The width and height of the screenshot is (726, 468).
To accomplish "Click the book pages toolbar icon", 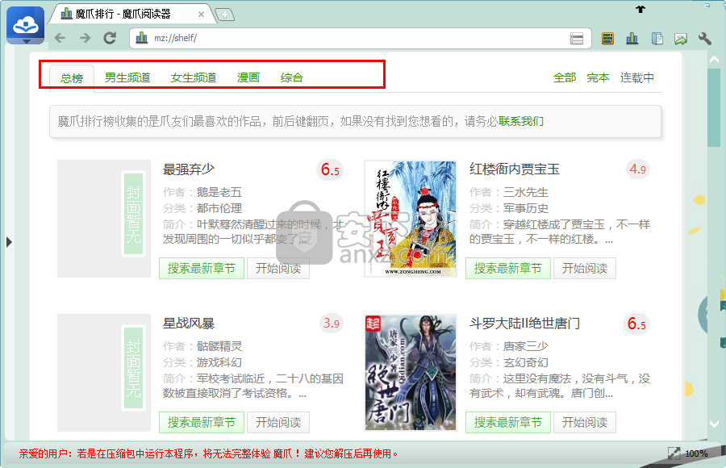I will tap(657, 39).
